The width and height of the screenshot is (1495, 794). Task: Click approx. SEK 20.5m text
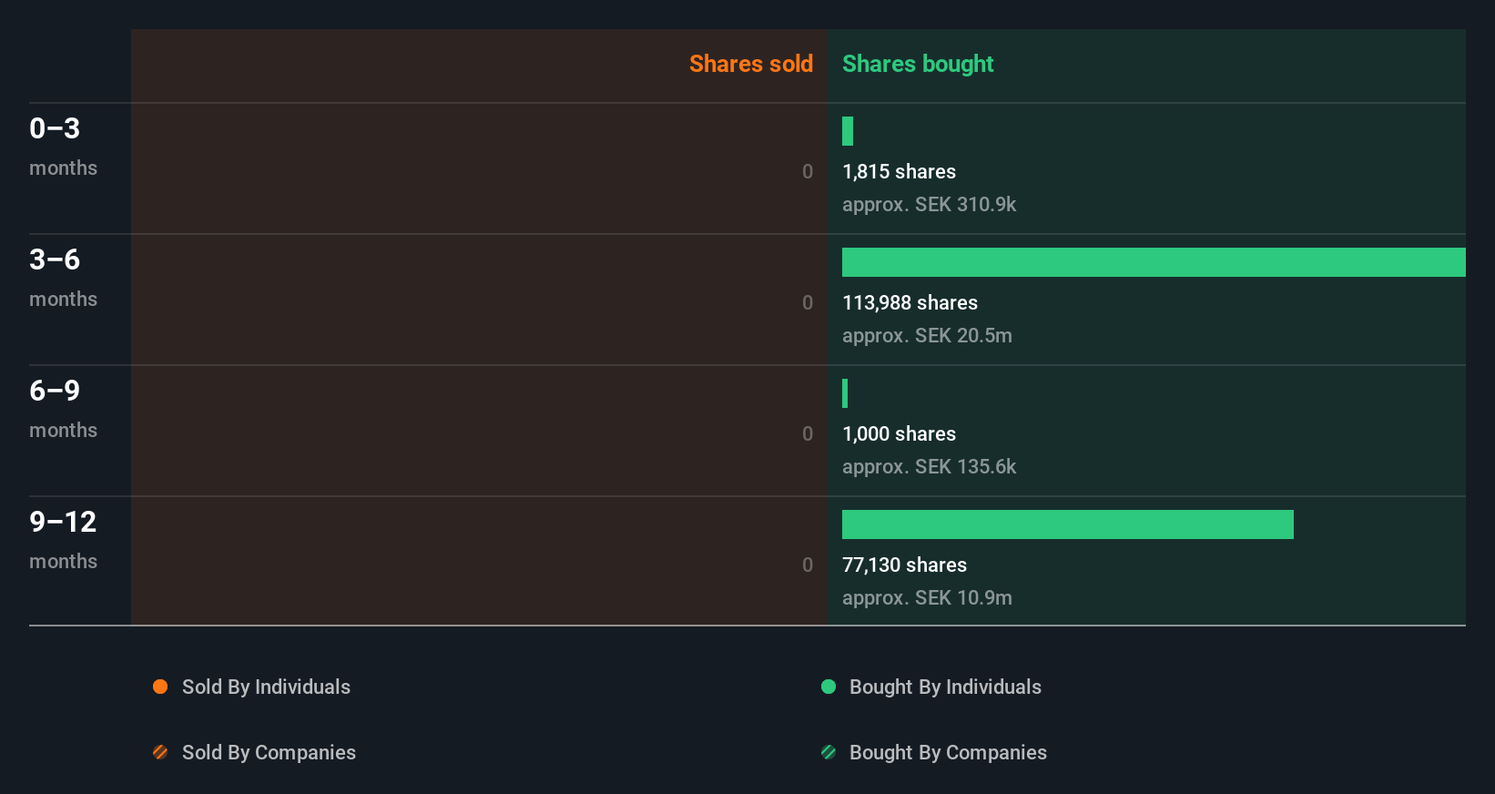[927, 335]
